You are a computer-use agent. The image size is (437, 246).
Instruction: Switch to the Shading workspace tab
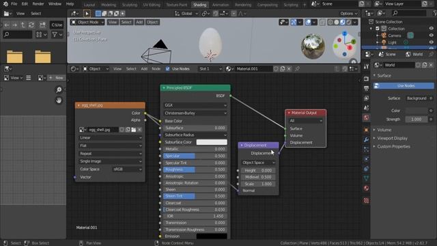pos(200,5)
